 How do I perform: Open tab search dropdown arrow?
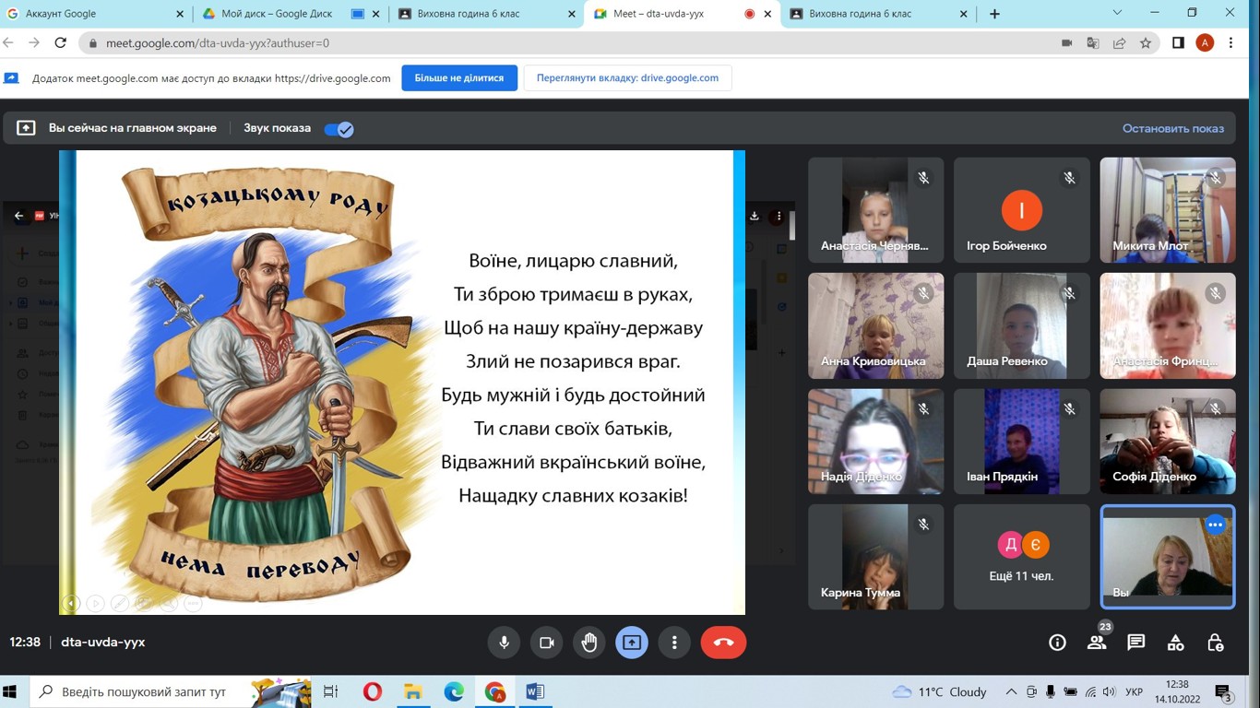(1118, 13)
